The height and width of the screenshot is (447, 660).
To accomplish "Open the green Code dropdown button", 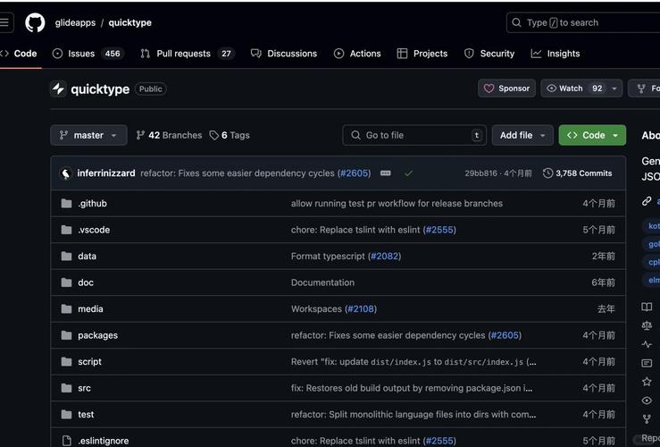I will (592, 135).
